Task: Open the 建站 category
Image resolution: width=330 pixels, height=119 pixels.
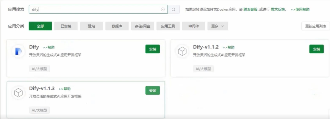Action: point(91,26)
